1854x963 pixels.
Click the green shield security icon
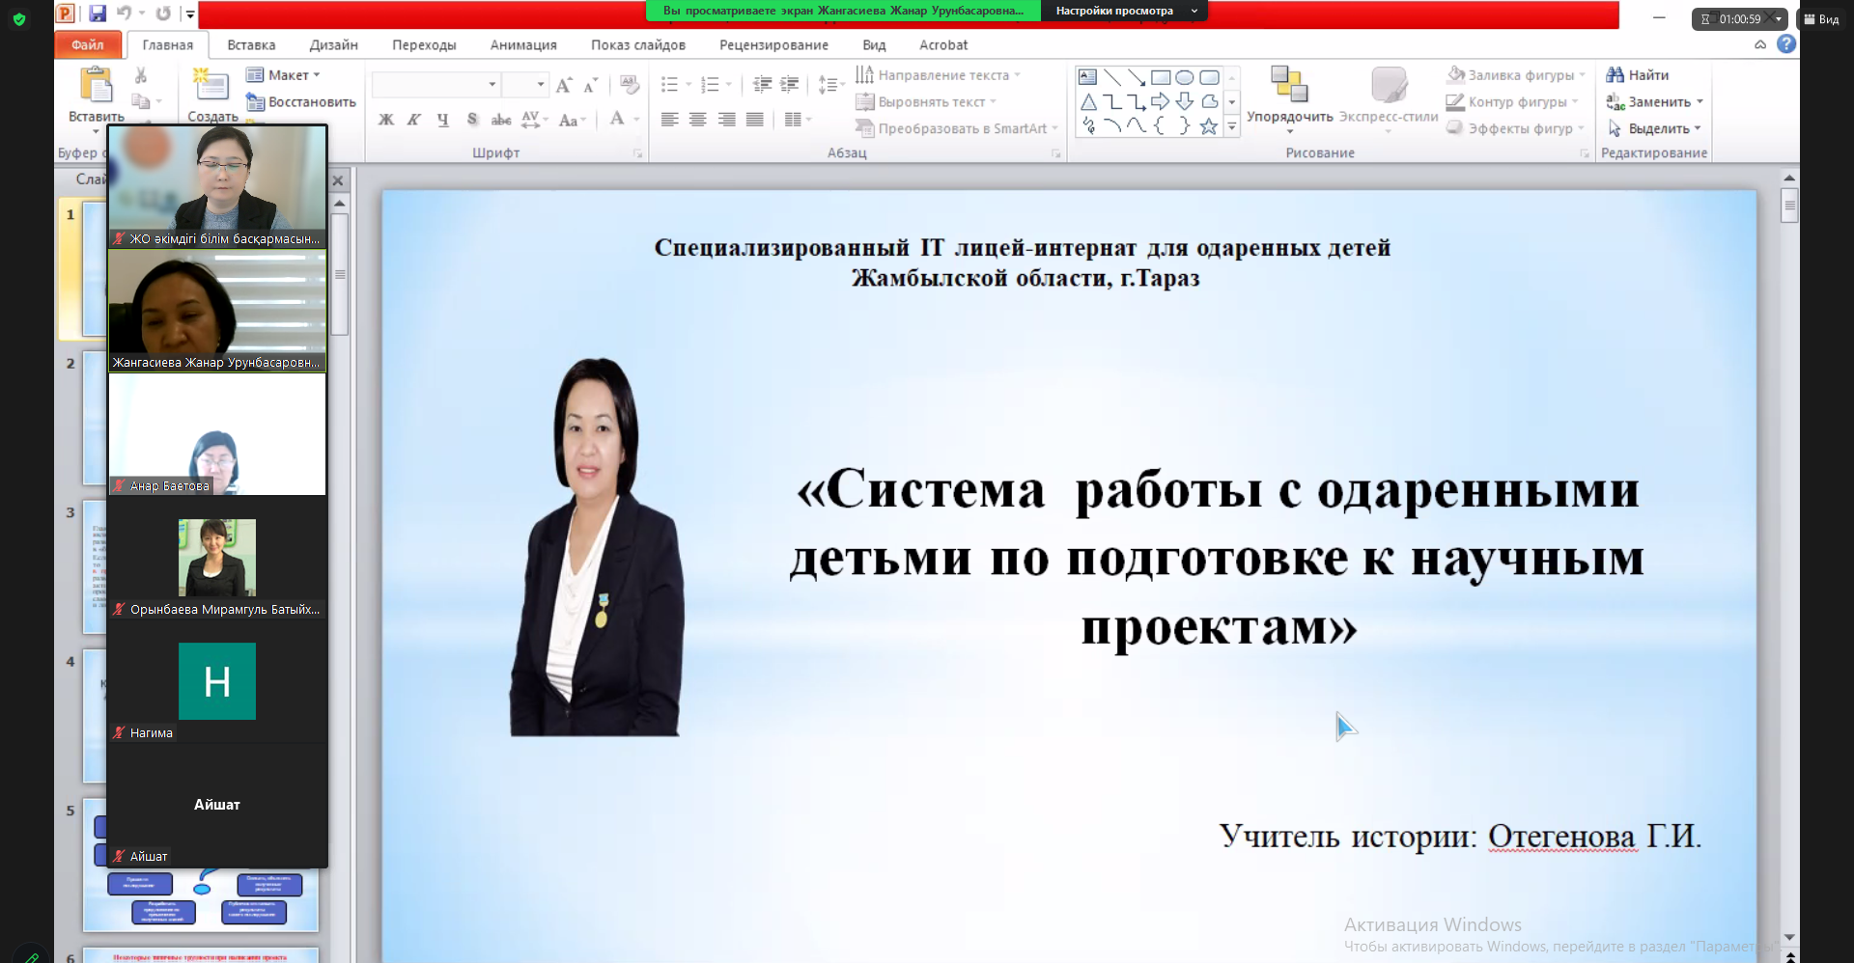[19, 18]
